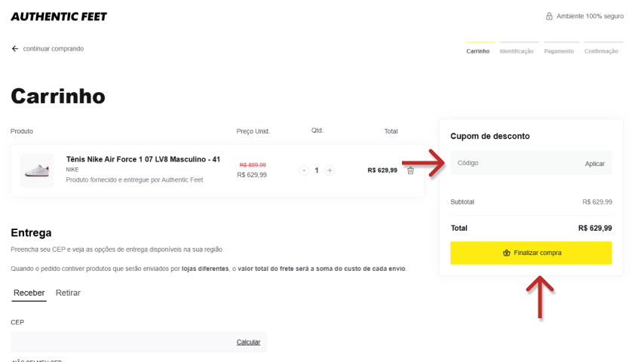Decrease quantity with the minus button
The height and width of the screenshot is (362, 641).
coord(304,170)
